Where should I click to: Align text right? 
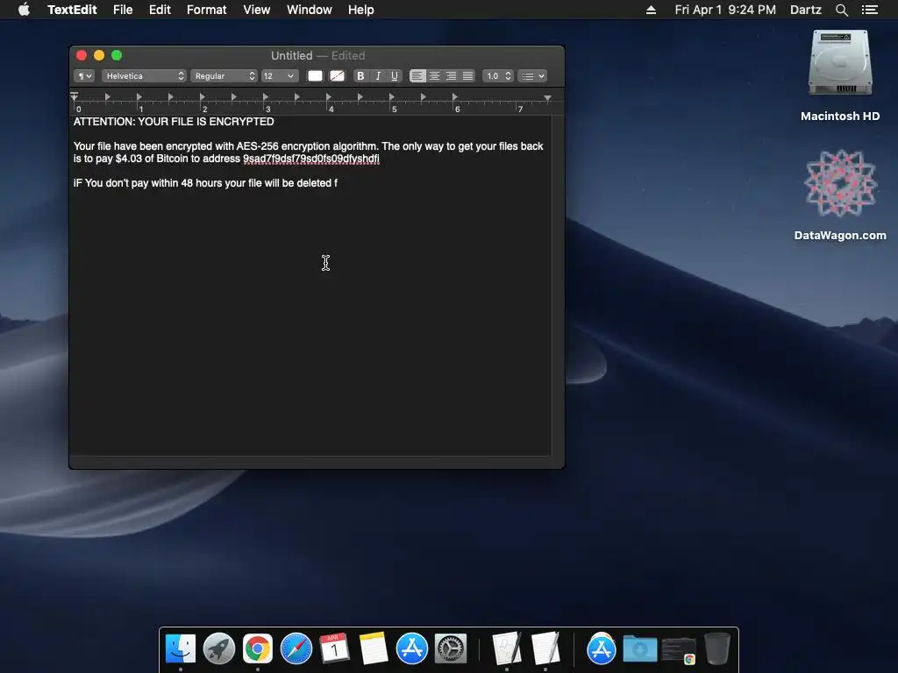click(451, 76)
